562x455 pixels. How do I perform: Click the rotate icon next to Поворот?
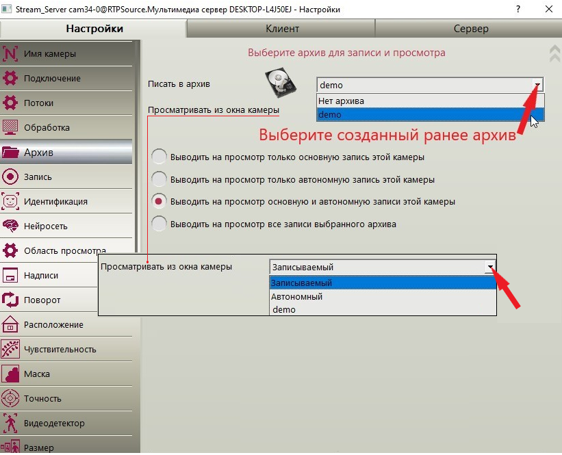[10, 300]
